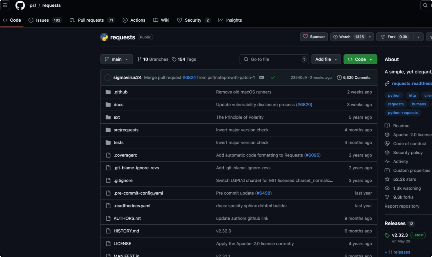
Task: Click the Sponsor heart button
Action: click(x=314, y=37)
